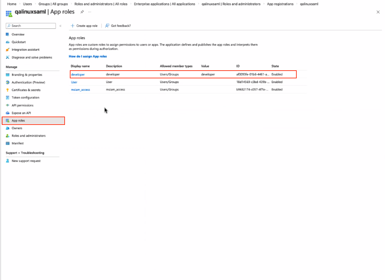The width and height of the screenshot is (385, 280).
Task: Click the Integration assistant rocket icon
Action: tap(8, 50)
